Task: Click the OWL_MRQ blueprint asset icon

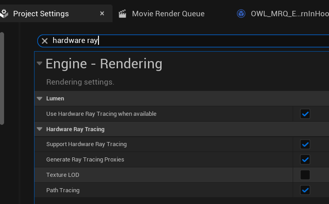Action: pyautogui.click(x=241, y=14)
